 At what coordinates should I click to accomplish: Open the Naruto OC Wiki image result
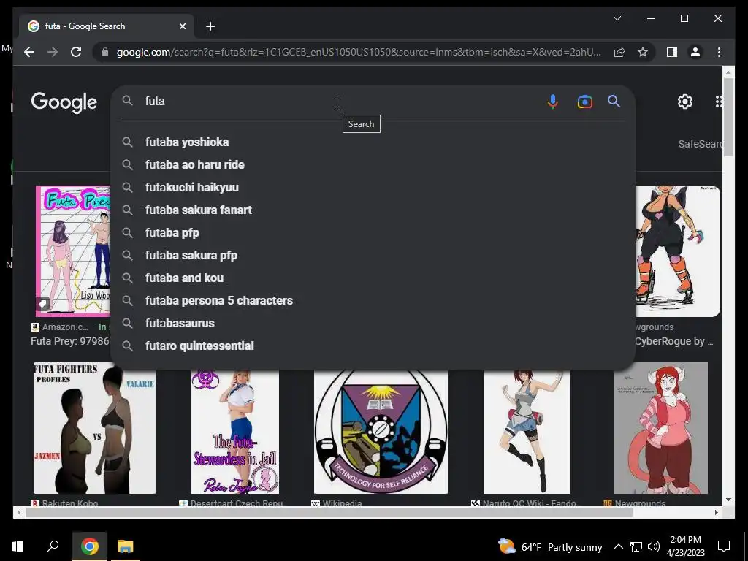pyautogui.click(x=527, y=432)
